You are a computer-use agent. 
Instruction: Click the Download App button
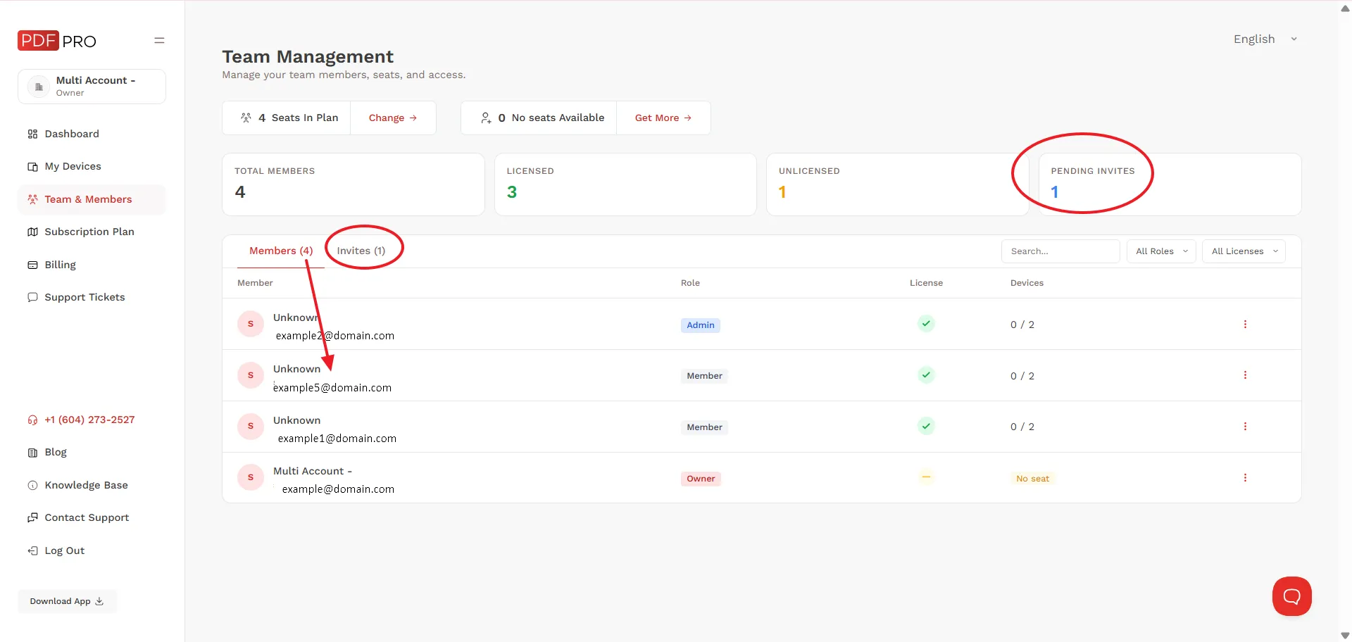tap(67, 601)
